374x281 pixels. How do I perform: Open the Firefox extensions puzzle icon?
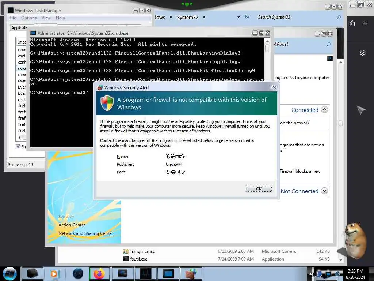[352, 23]
